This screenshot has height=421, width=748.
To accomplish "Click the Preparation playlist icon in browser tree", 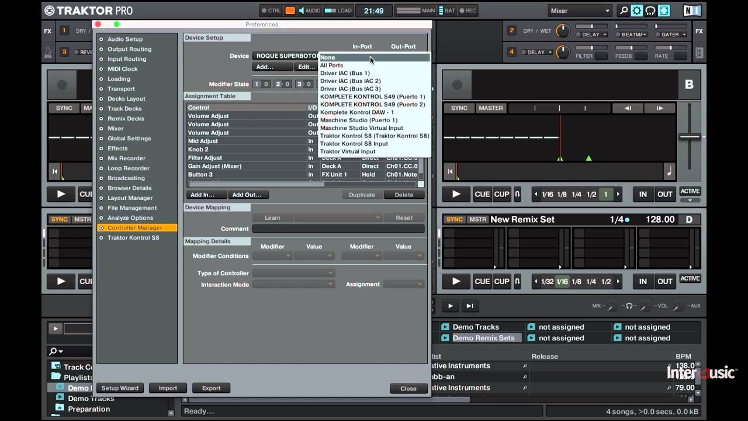I will (60, 409).
